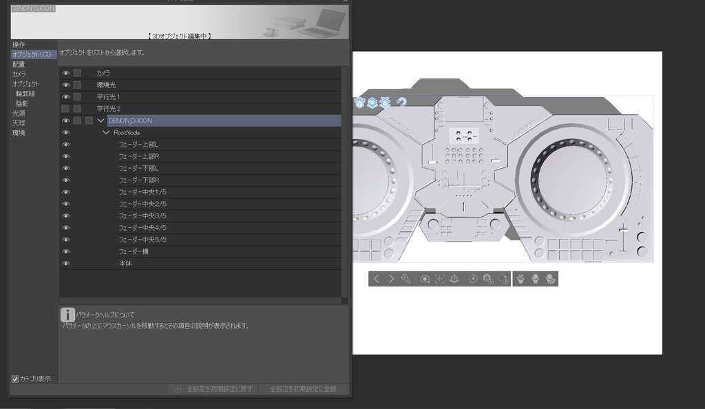Click the previous-view arrow in the 3D toolbar
The width and height of the screenshot is (705, 409).
[376, 279]
